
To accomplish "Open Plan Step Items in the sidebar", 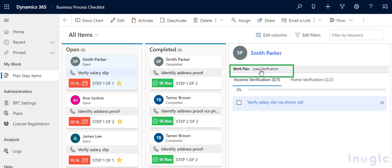I will tap(29, 76).
